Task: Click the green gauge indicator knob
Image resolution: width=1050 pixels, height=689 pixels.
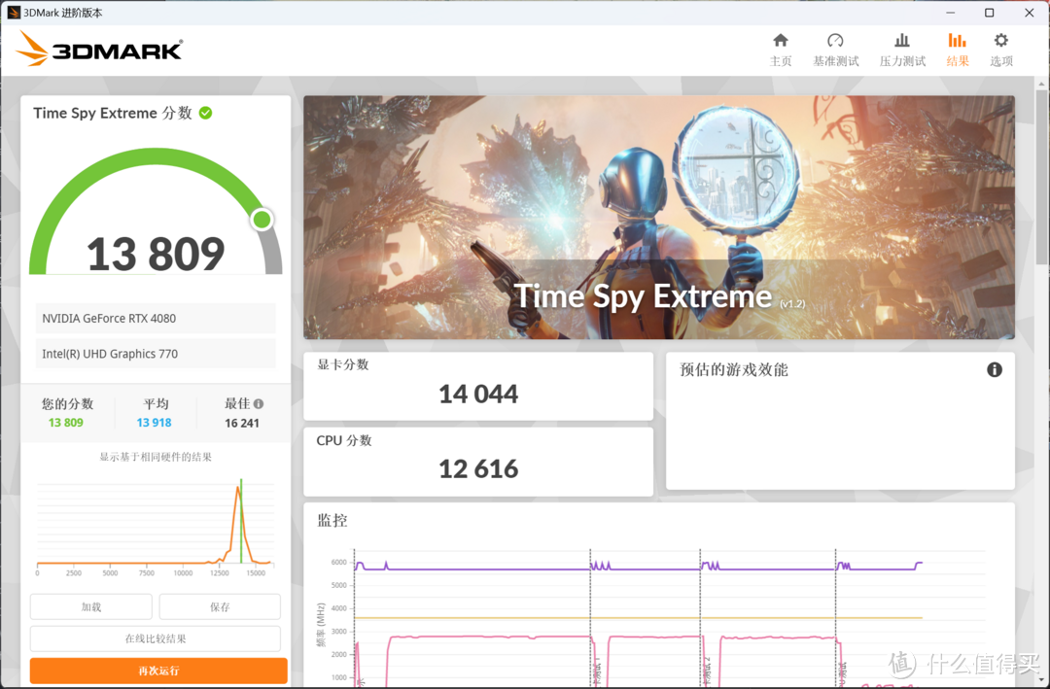Action: coord(262,219)
